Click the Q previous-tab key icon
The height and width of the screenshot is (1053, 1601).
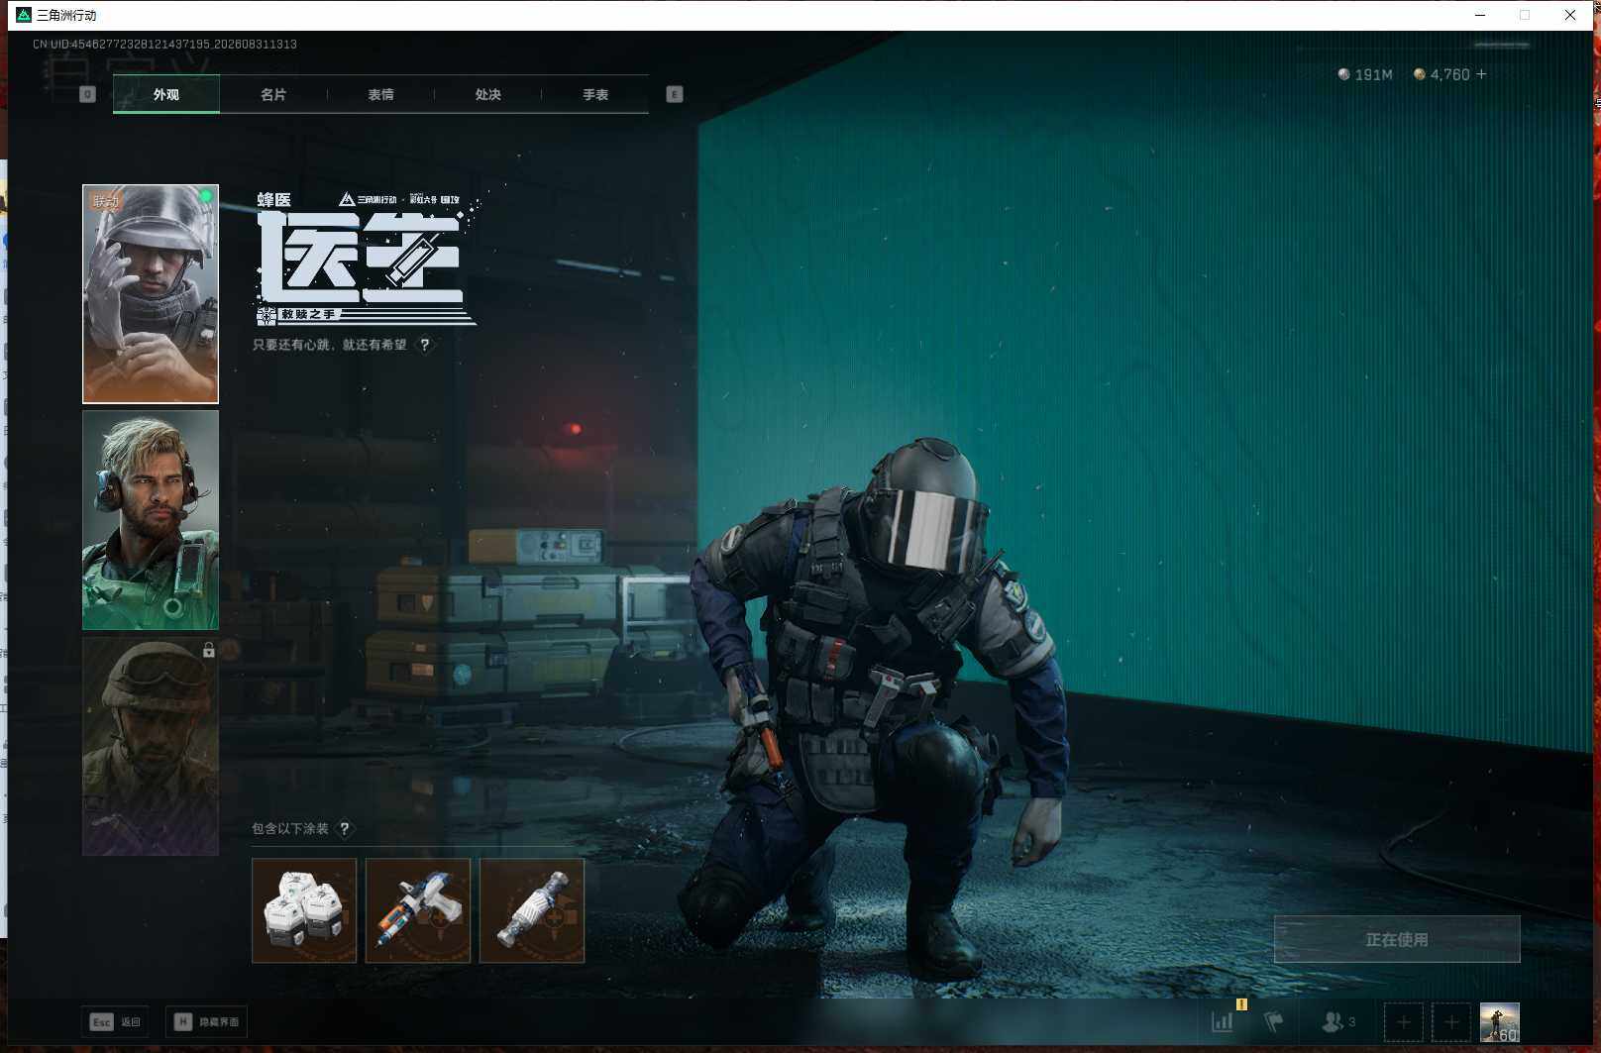(x=87, y=94)
